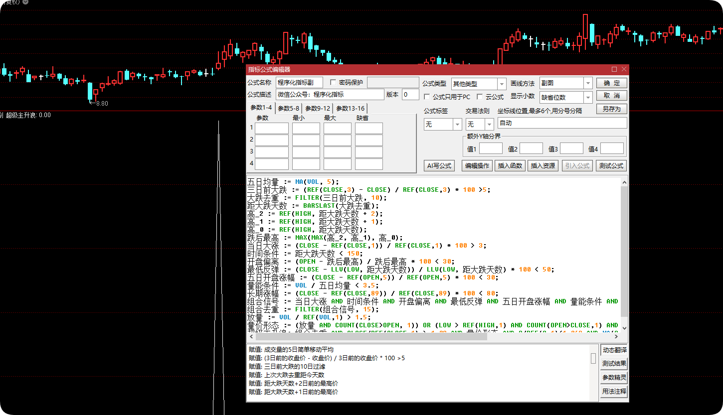Click the code line starting 五日均量 := MA
723x415 pixels.
click(x=293, y=182)
